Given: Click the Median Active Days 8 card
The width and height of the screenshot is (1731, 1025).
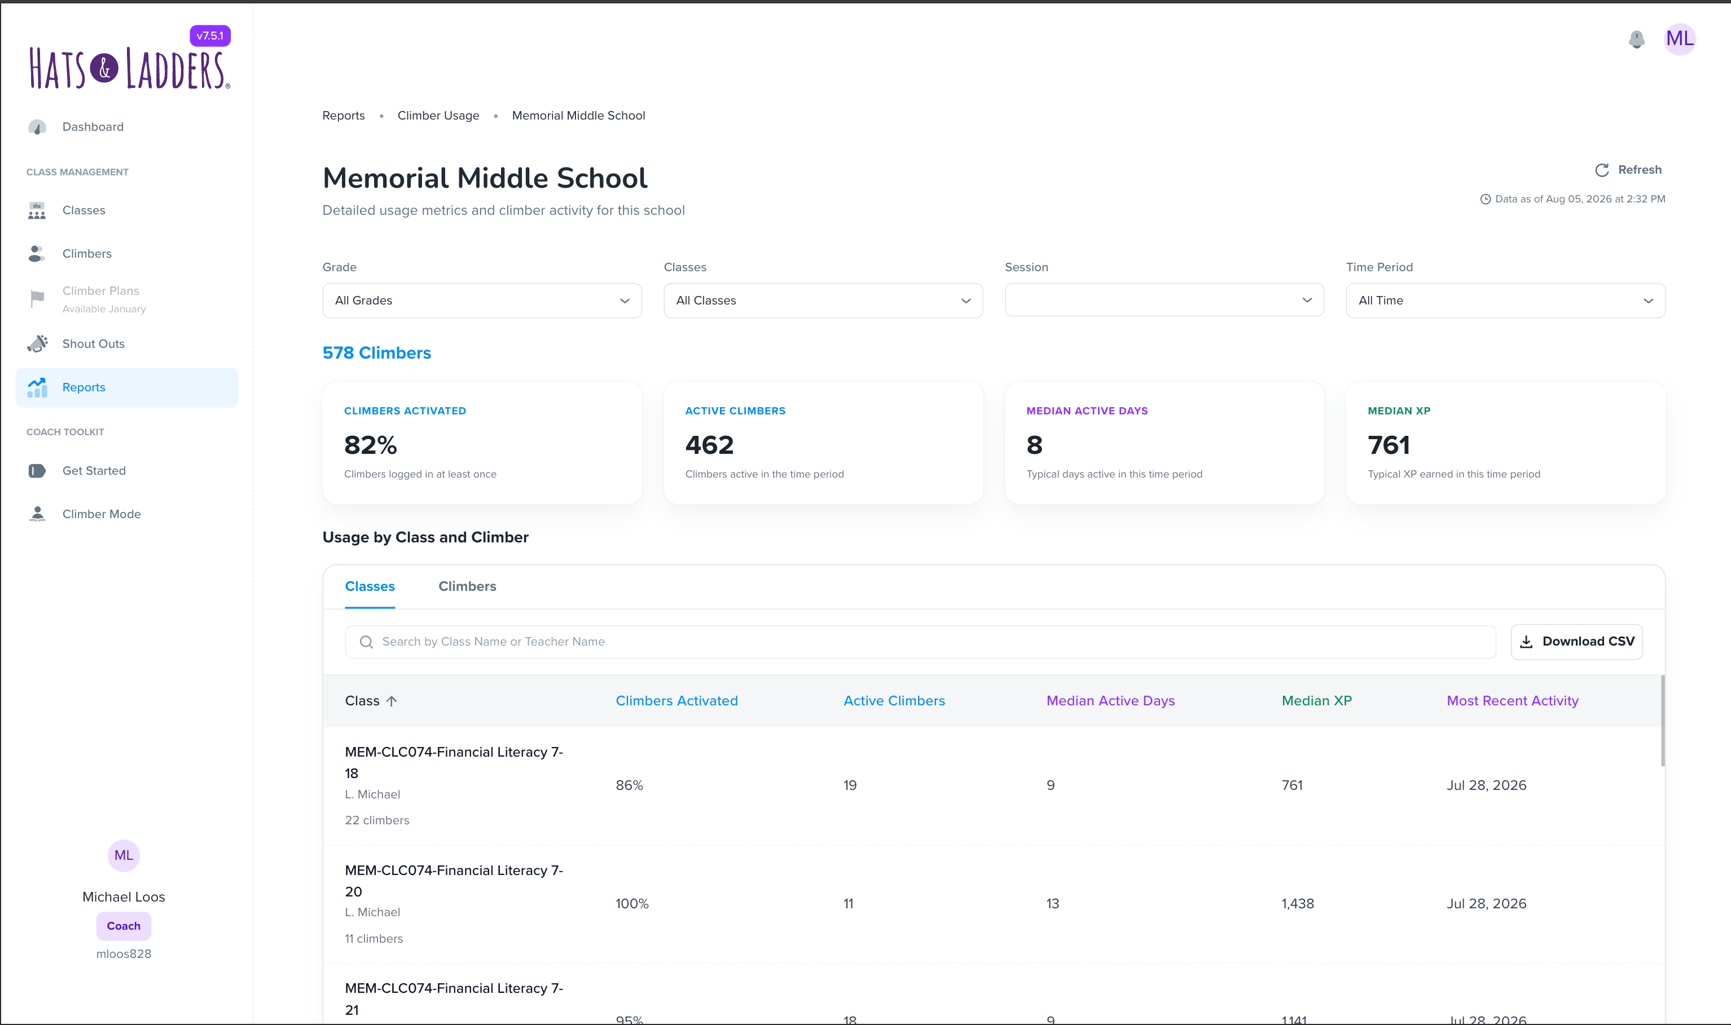Looking at the screenshot, I should [1165, 443].
